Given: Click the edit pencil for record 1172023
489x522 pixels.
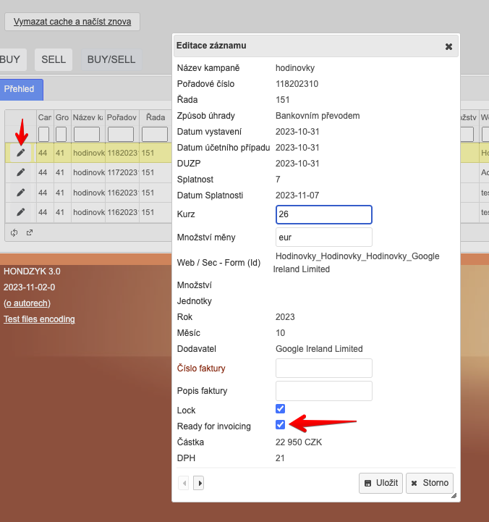Looking at the screenshot, I should coord(21,172).
